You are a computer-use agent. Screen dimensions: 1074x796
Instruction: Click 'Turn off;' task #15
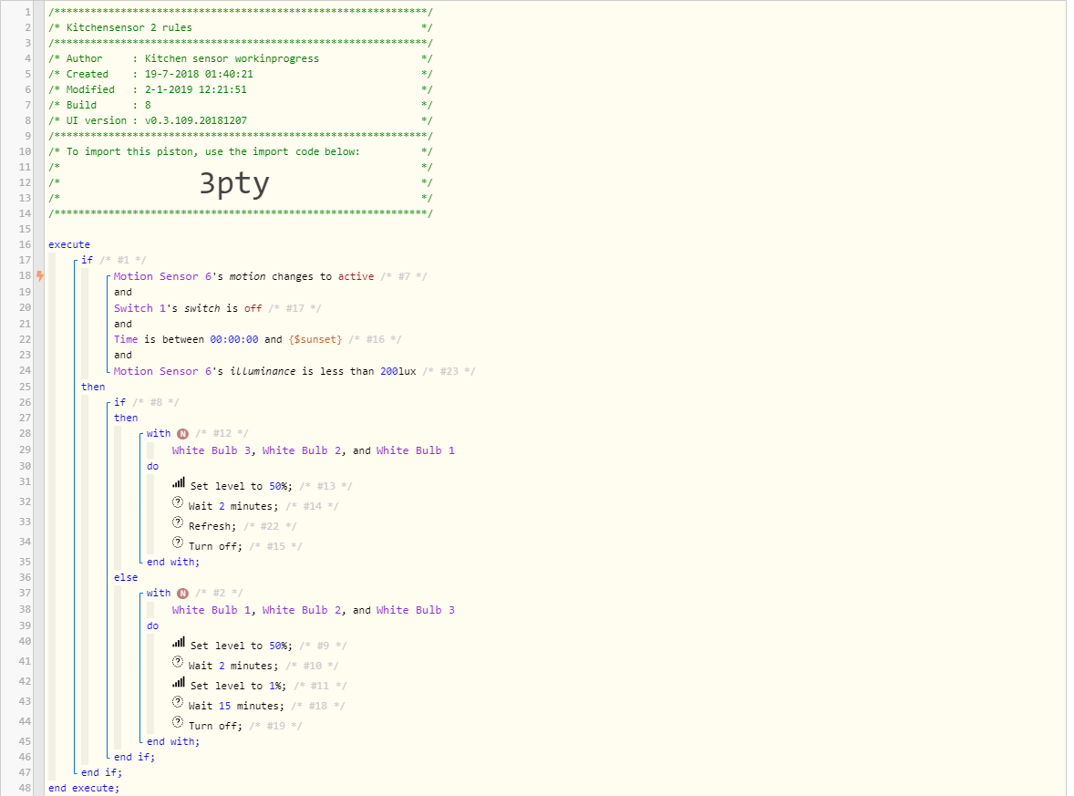point(215,546)
